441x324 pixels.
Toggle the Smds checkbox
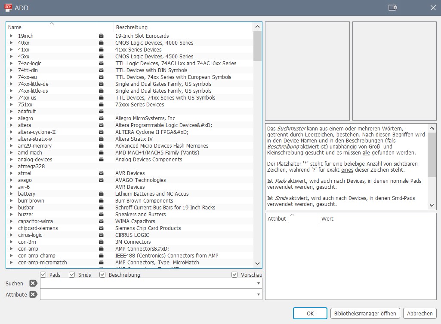(72, 275)
